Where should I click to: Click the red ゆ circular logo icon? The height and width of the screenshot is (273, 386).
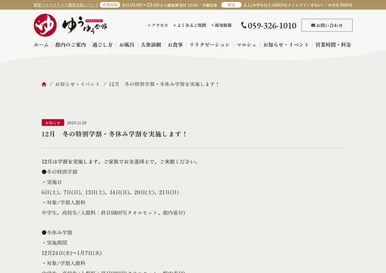[x=45, y=25]
